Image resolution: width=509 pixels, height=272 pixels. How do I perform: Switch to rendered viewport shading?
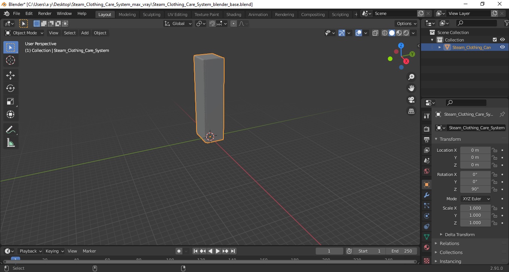tap(406, 33)
